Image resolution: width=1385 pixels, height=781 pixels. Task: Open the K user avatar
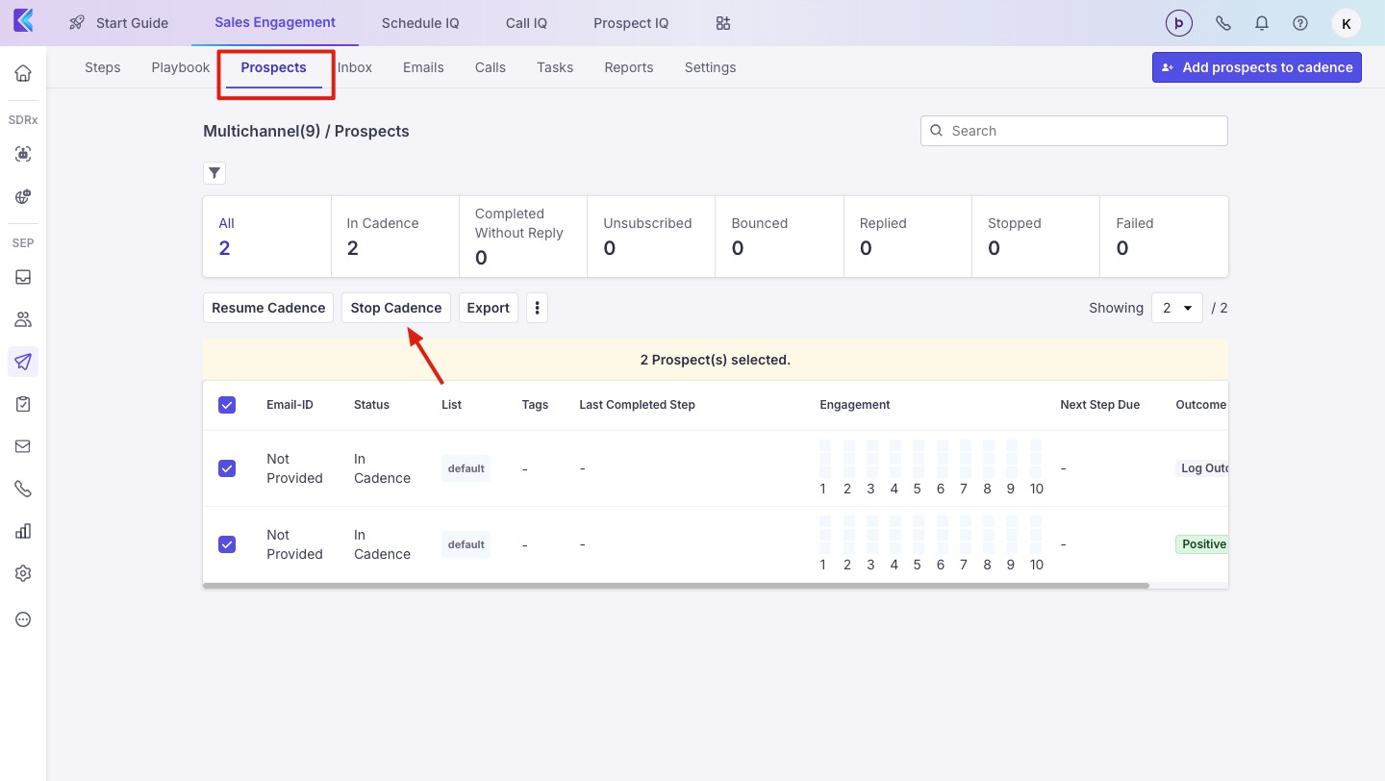[1346, 23]
